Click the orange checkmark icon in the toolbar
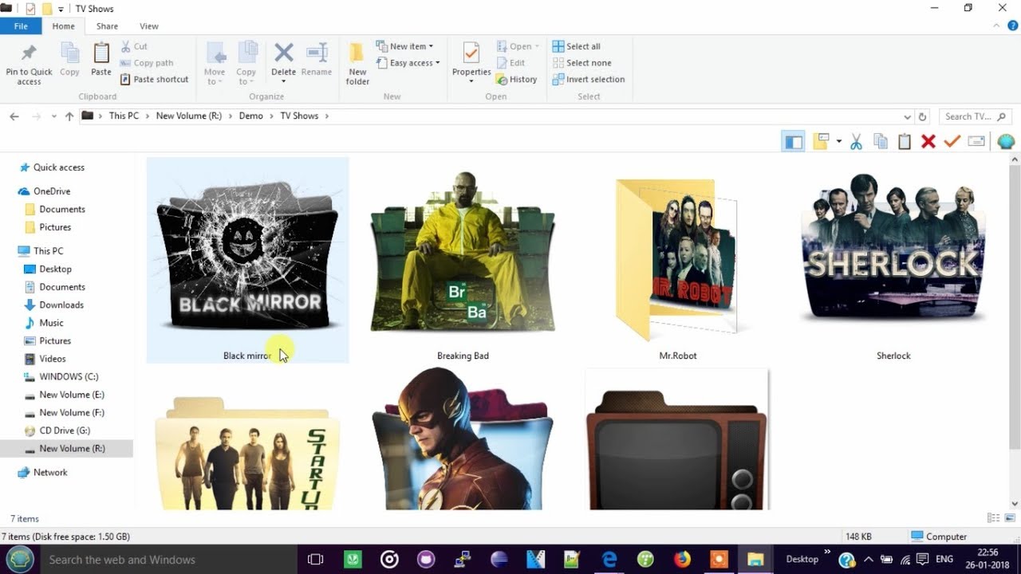The image size is (1021, 574). 952,141
